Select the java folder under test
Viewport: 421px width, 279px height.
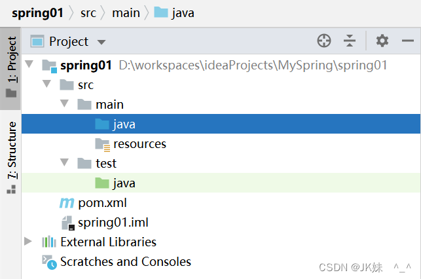[221, 183]
